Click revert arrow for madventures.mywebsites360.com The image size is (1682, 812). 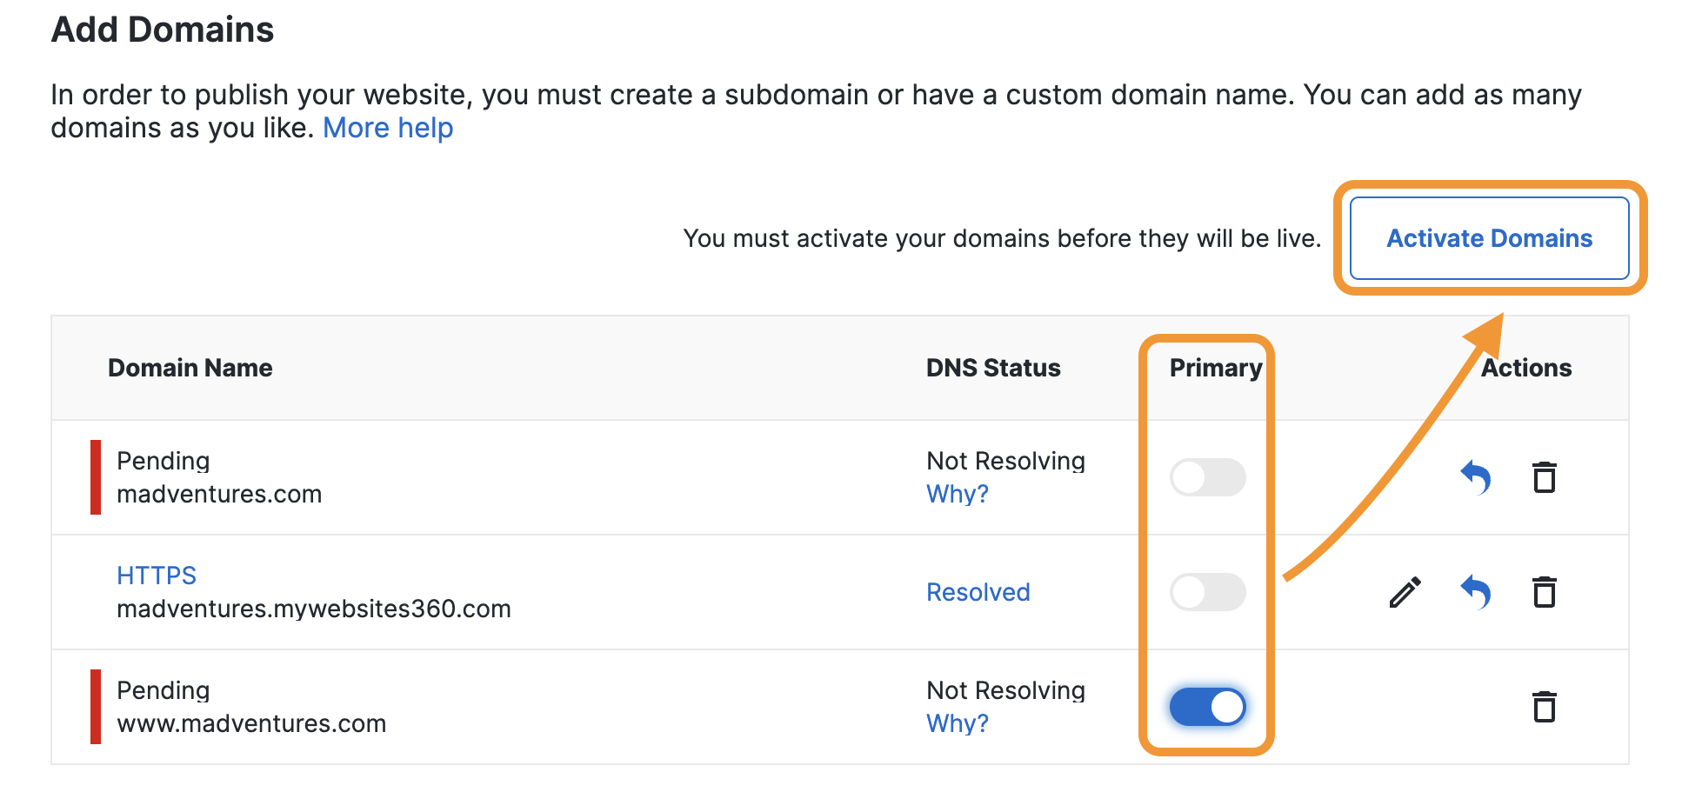1475,592
